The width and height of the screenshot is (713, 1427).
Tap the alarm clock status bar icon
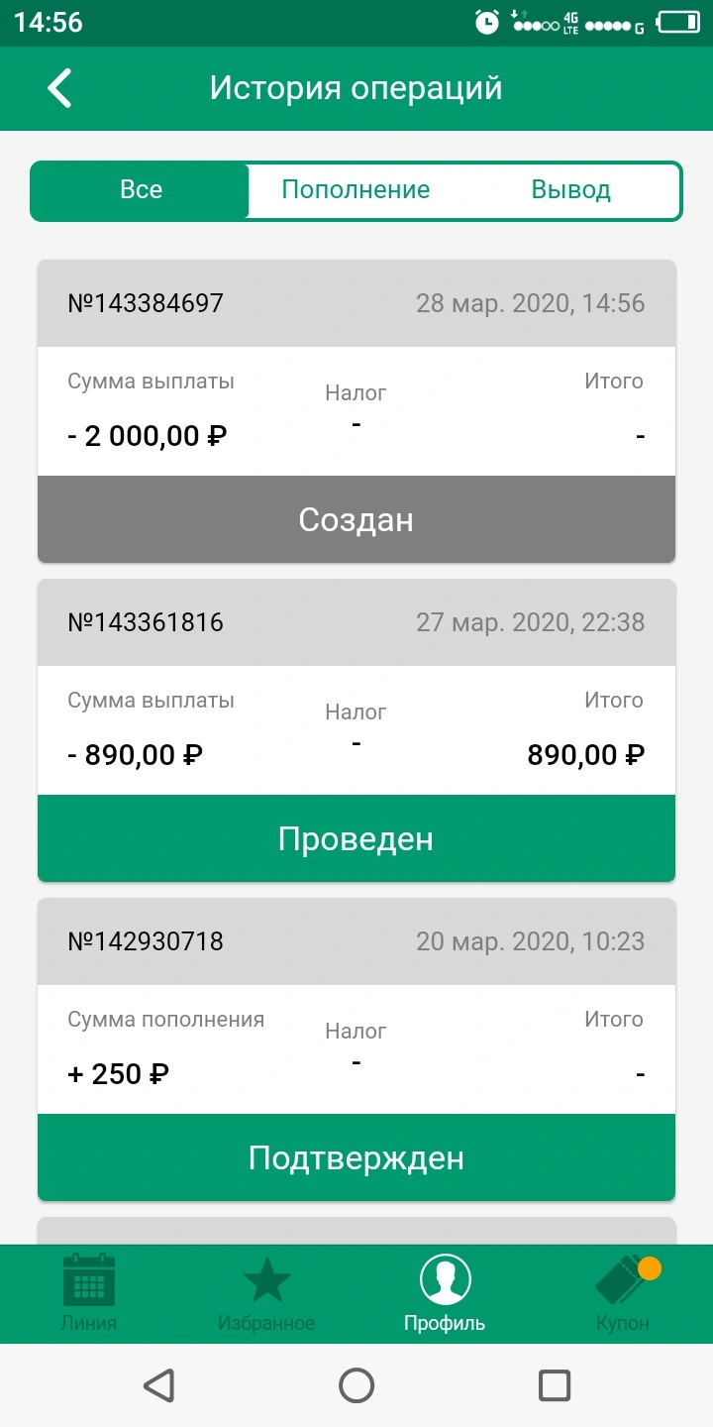(487, 22)
